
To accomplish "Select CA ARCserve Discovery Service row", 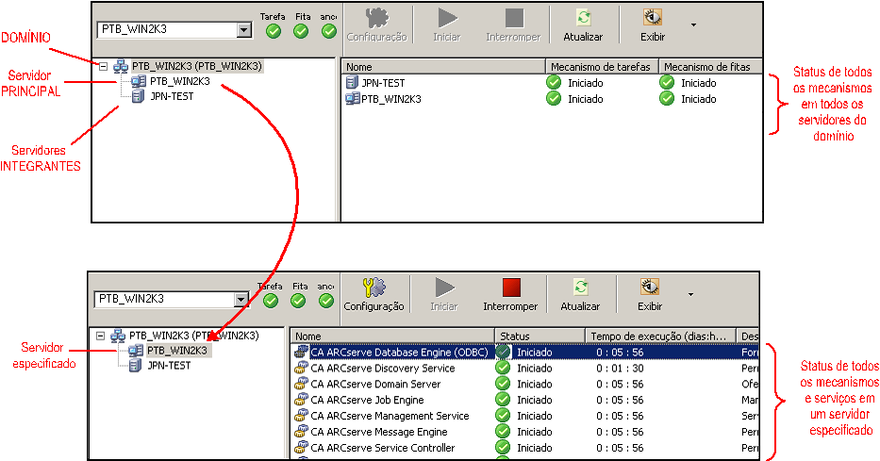I will pyautogui.click(x=525, y=369).
